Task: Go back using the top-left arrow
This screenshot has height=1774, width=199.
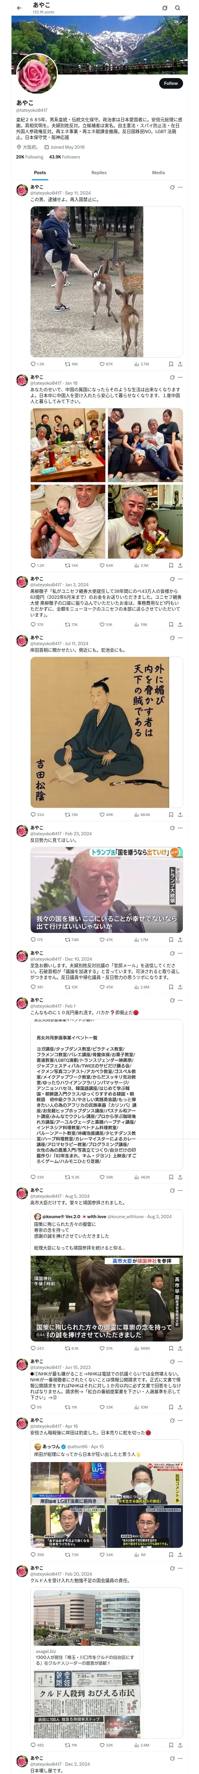Action: (x=19, y=8)
